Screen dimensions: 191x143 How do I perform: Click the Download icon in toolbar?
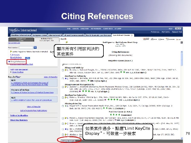pyautogui.click(x=170, y=39)
